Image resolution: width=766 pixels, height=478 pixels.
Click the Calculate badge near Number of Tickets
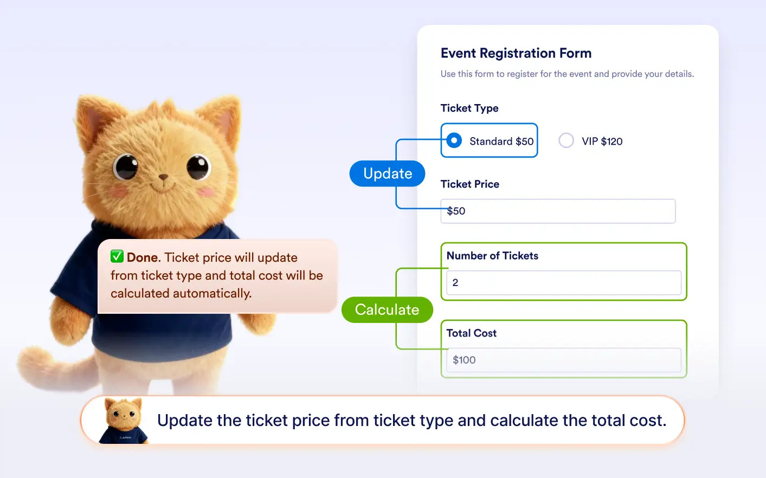[387, 309]
